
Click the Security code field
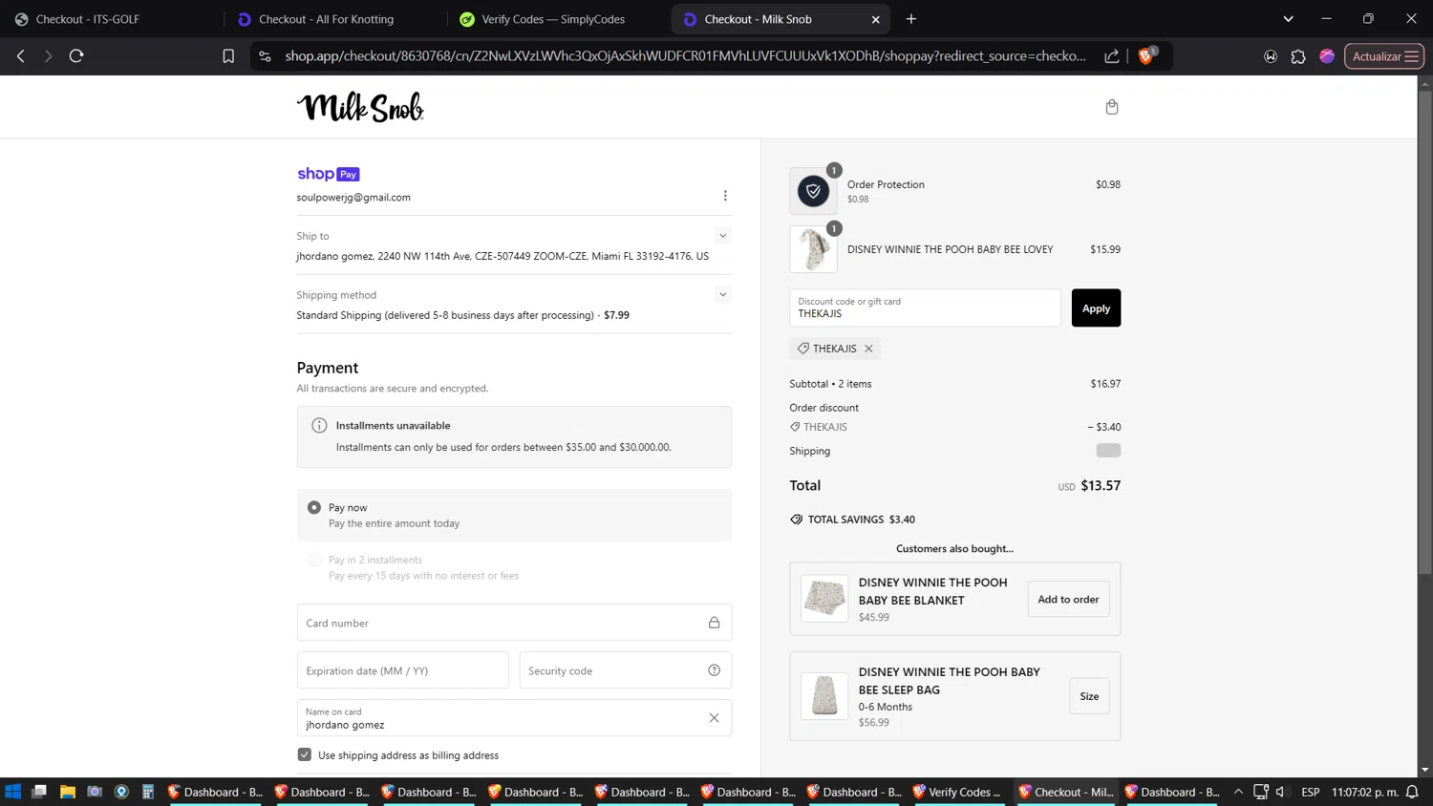click(625, 670)
